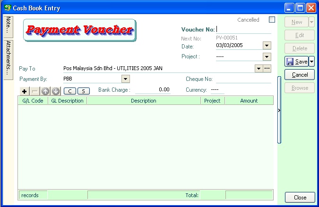Expand the Pay To dropdown arrow
This screenshot has height=207, width=319.
259,69
